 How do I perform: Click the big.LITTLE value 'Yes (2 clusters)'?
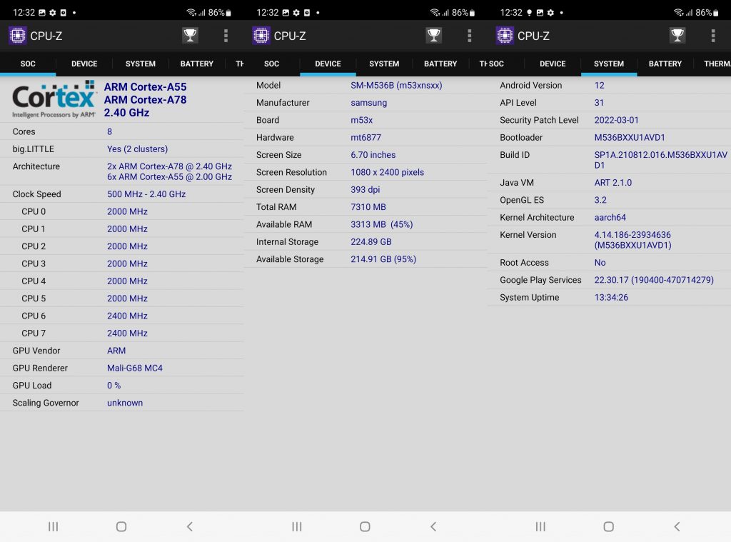[x=138, y=149]
